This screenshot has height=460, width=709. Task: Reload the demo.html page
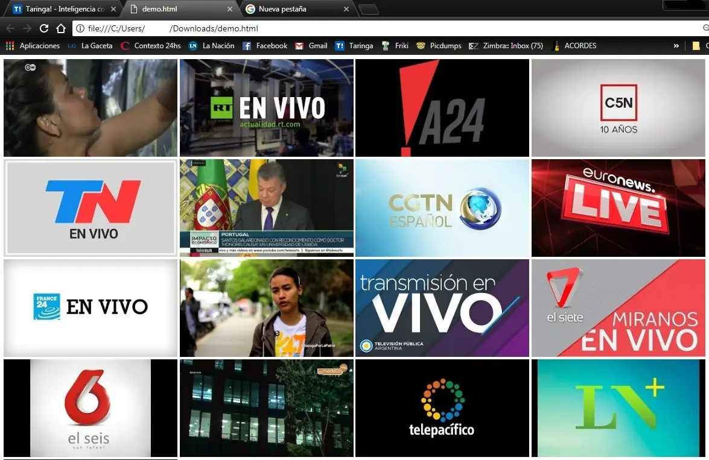pyautogui.click(x=44, y=28)
